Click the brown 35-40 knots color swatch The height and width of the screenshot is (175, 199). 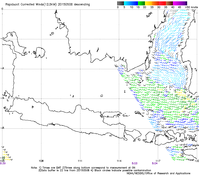(169, 3)
